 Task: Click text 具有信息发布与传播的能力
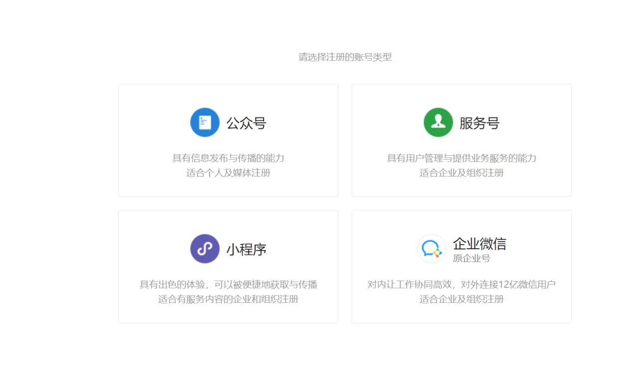coord(228,158)
